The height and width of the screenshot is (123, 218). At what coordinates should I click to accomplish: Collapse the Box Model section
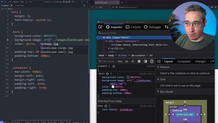pos(158,92)
